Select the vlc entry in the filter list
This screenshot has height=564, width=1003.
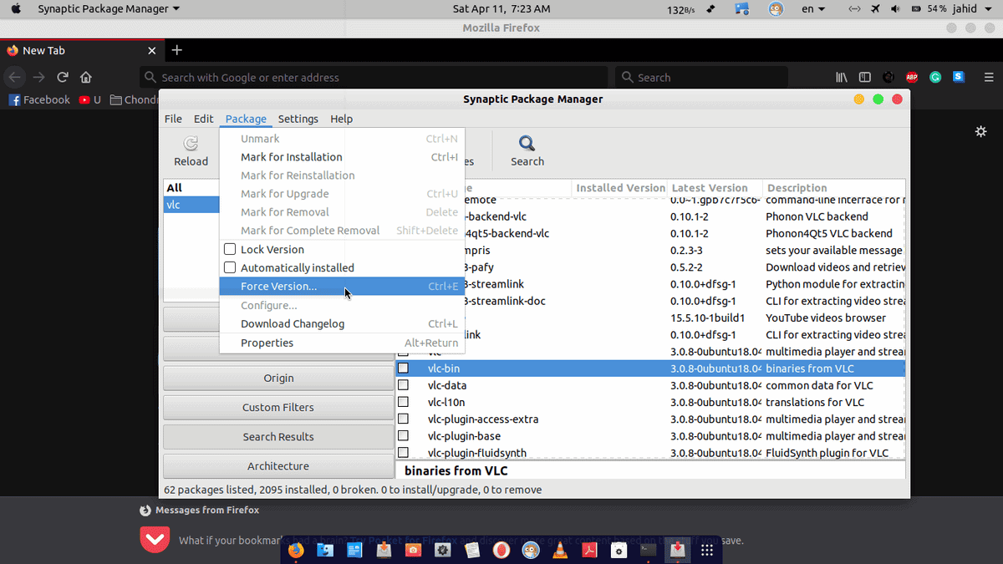pyautogui.click(x=191, y=205)
